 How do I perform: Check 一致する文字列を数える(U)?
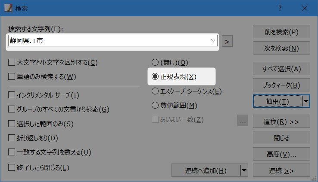pos(12,152)
